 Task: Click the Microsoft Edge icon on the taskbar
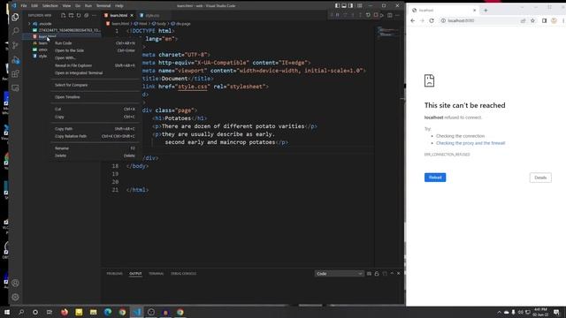108,312
